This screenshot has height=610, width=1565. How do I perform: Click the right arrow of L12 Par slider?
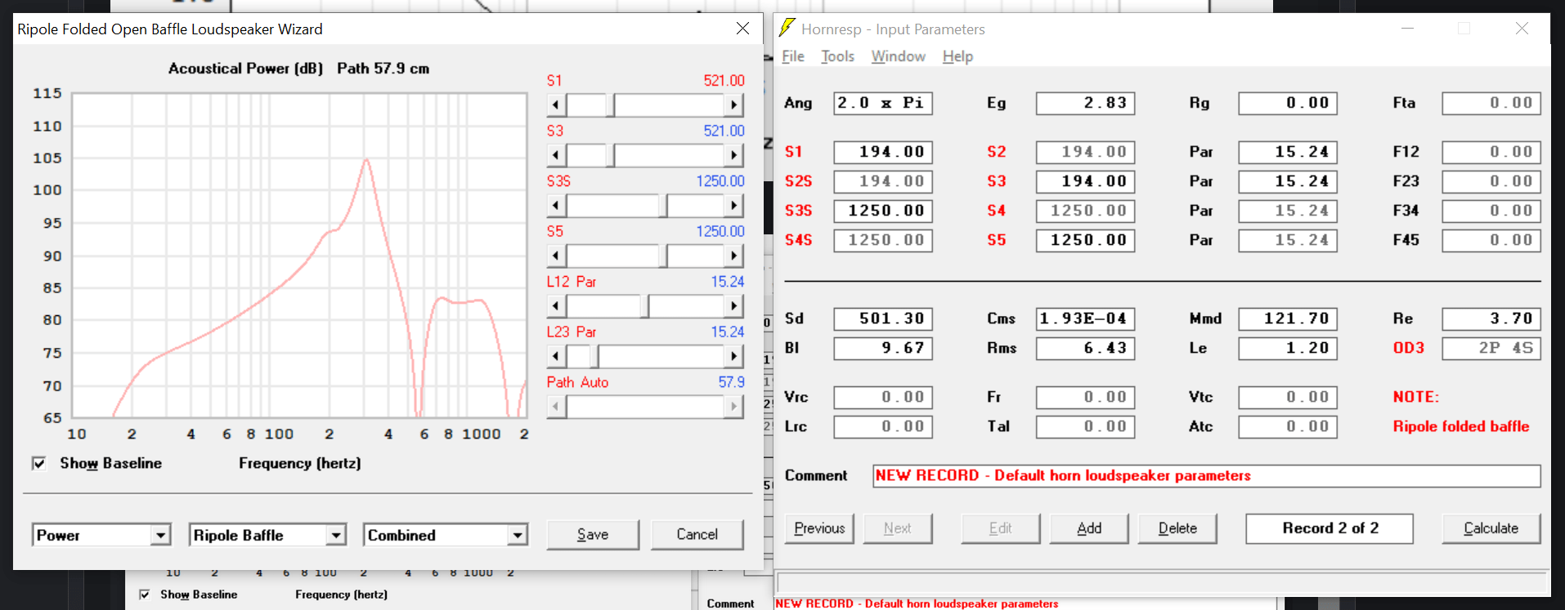tap(733, 306)
